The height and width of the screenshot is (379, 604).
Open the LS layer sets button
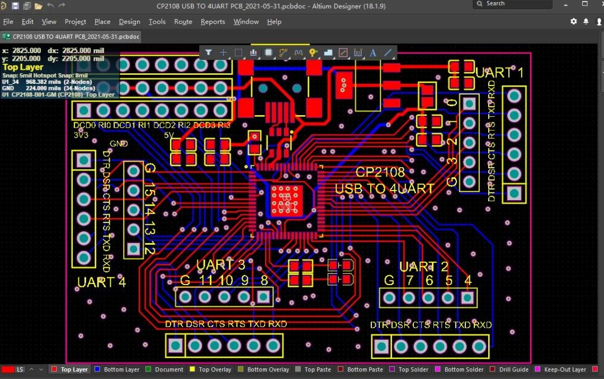tap(20, 369)
